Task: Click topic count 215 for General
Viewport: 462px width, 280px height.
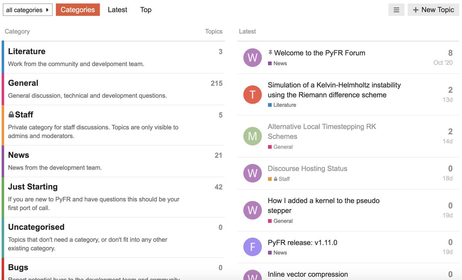Action: click(216, 83)
